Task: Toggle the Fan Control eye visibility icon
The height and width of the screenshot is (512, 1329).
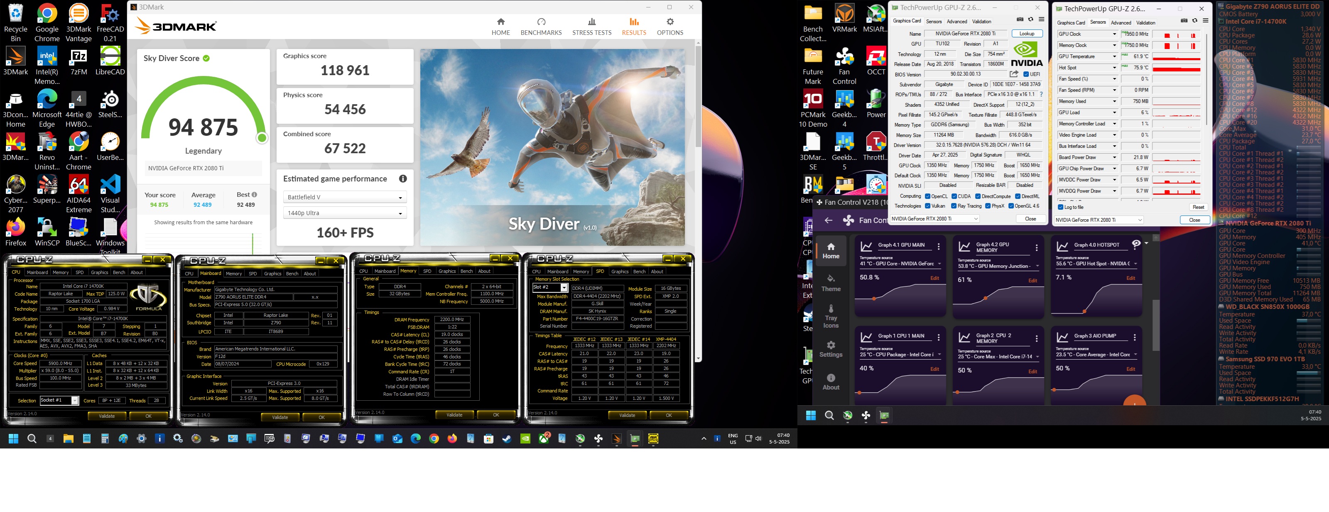Action: pos(1136,243)
